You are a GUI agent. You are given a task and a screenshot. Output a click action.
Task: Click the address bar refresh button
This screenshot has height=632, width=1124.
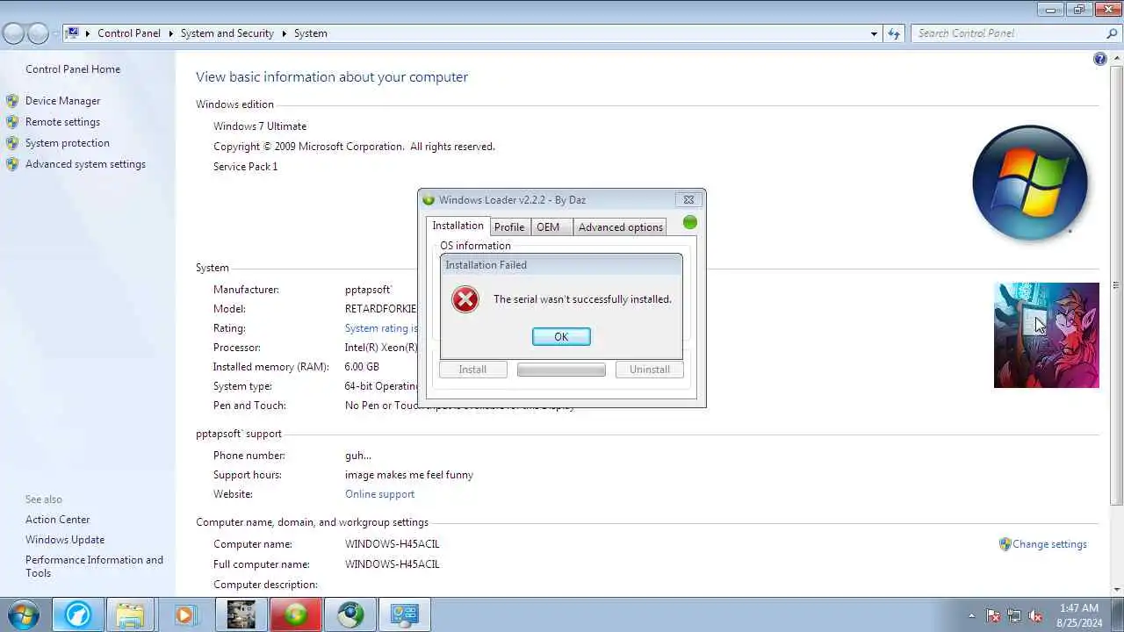(x=894, y=33)
